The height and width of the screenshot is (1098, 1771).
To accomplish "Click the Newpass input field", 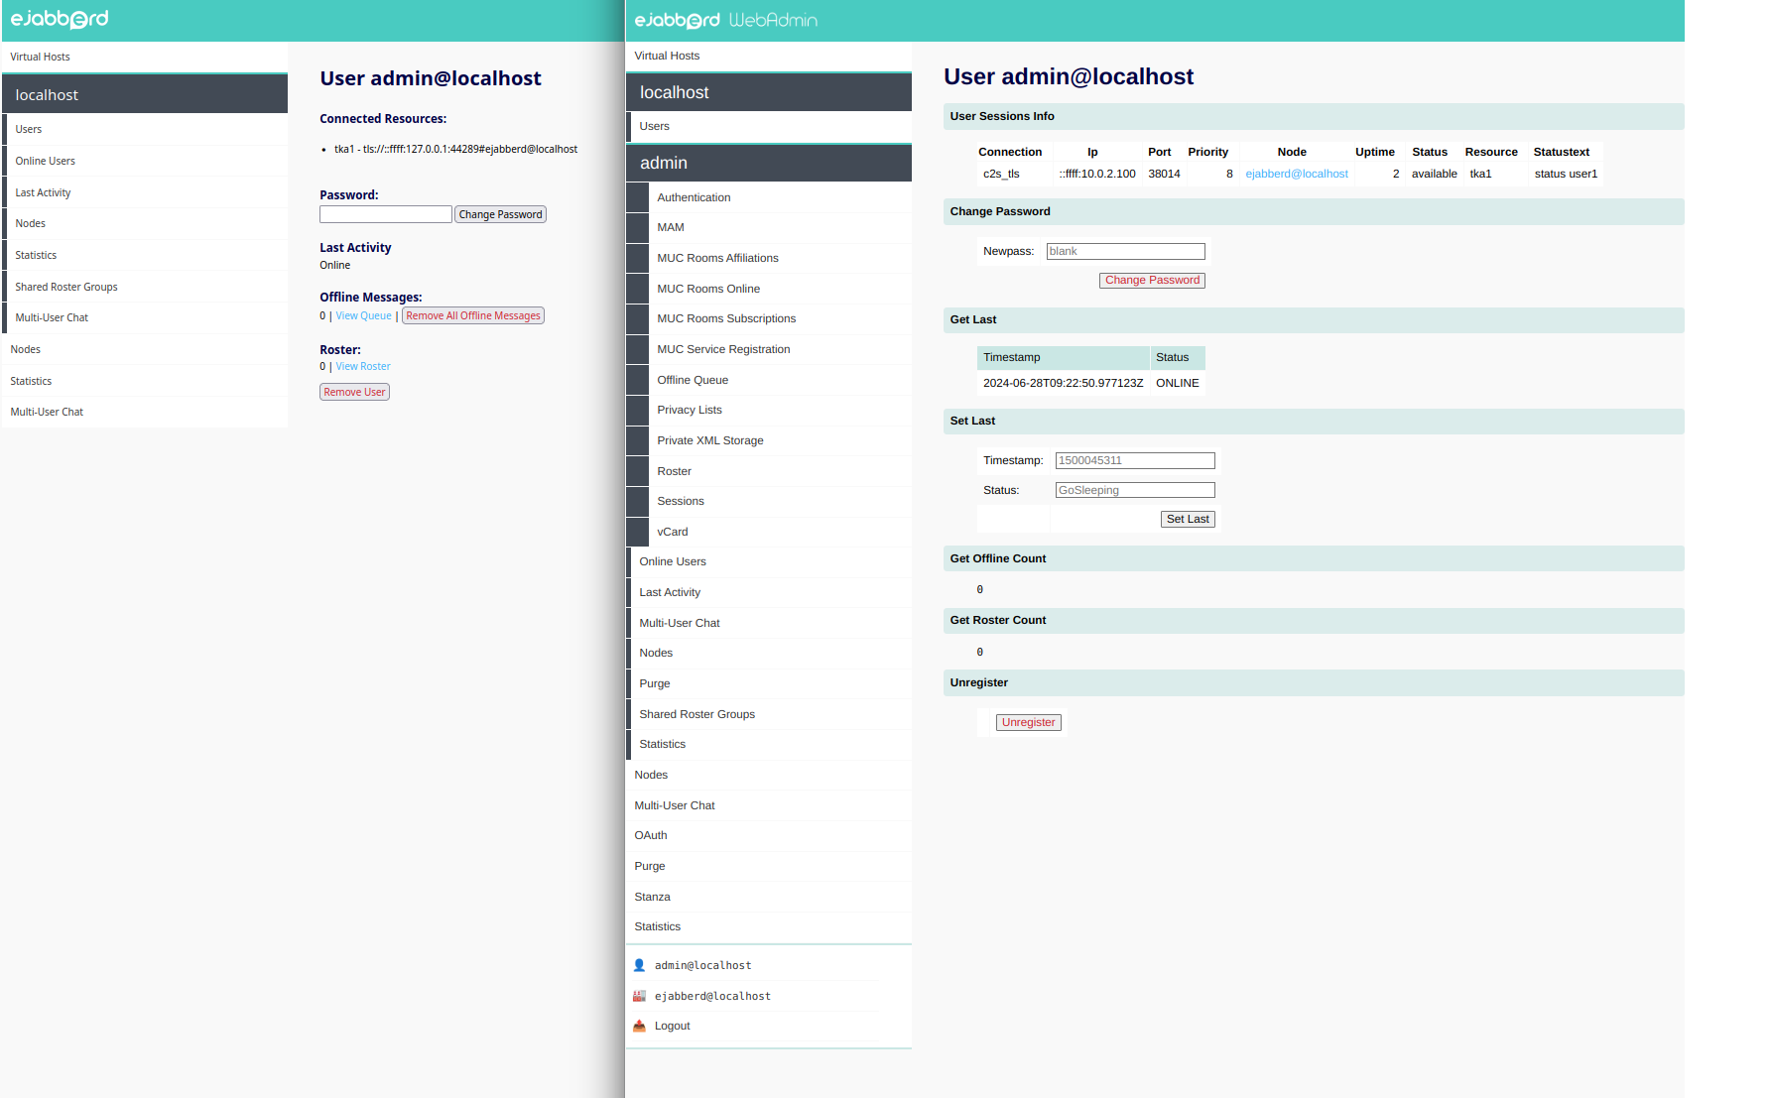I will point(1125,252).
